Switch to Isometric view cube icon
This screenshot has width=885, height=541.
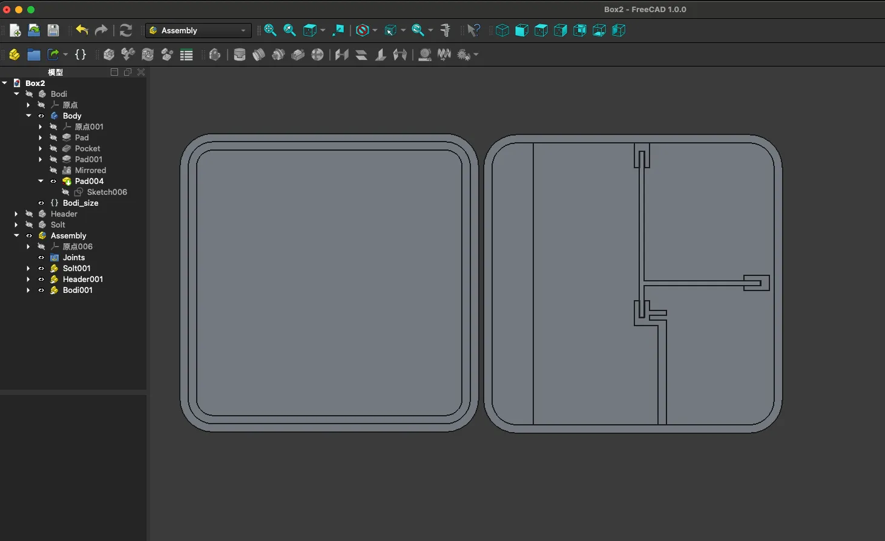coord(502,30)
